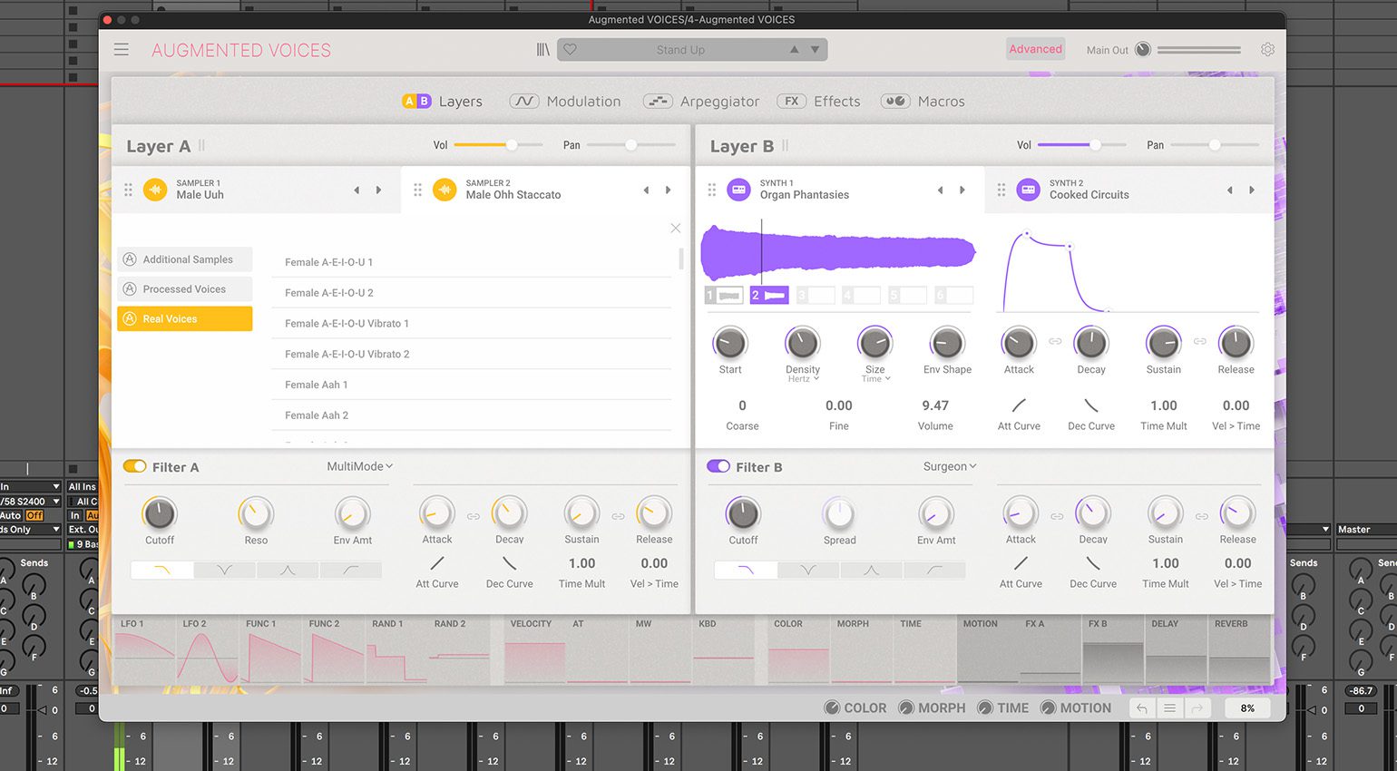This screenshot has height=771, width=1397.
Task: Select Filter A peak shape
Action: pyautogui.click(x=288, y=571)
